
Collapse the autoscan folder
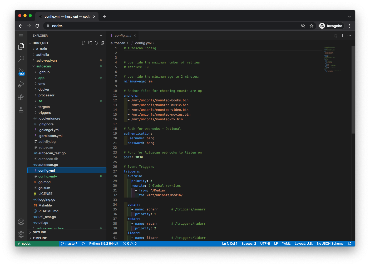(43, 66)
